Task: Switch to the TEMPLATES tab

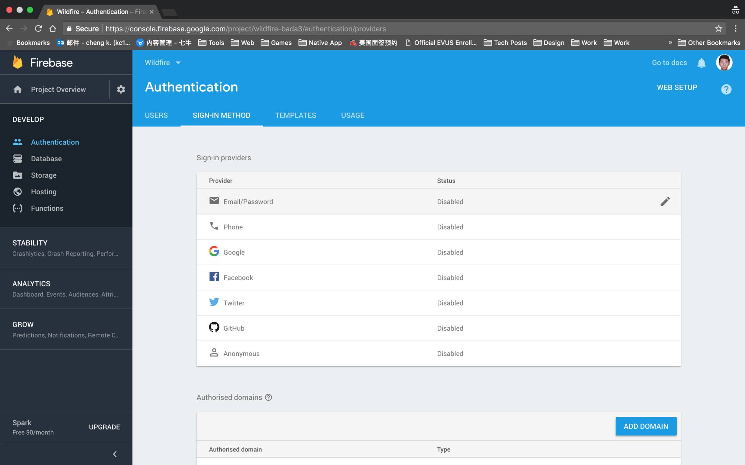Action: 296,115
